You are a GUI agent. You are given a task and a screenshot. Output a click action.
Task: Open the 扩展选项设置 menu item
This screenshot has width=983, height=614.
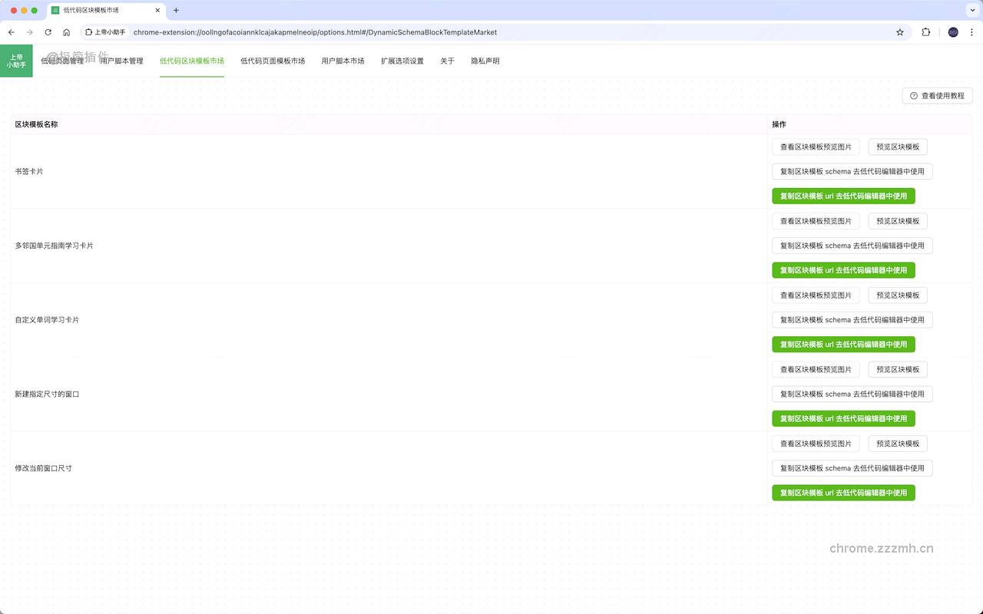coord(402,61)
